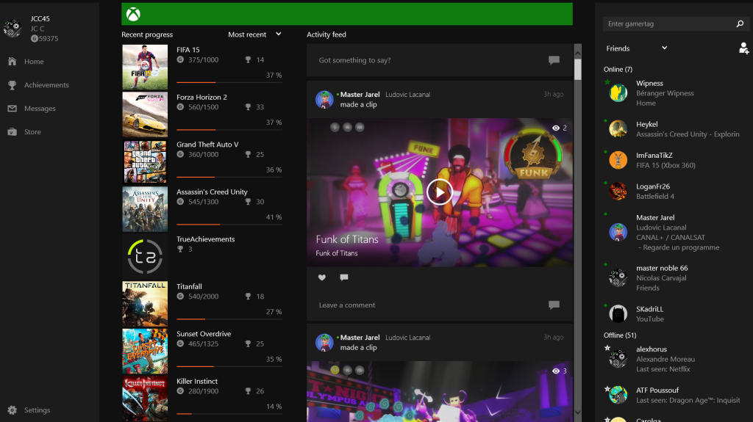Viewport: 753px width, 422px height.
Task: Click speech bubble icon beside Leave a comment
Action: click(x=554, y=305)
